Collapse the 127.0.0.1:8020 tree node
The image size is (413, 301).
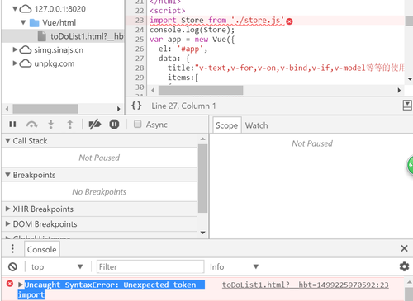(x=15, y=9)
